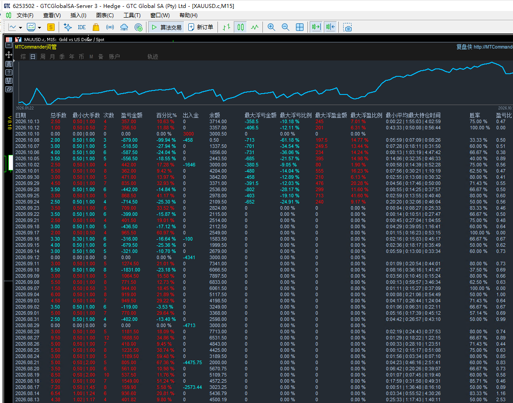
Task: Zoom in on the chart
Action: coord(271,27)
